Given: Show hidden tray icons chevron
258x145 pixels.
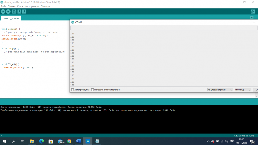Looking at the screenshot, I should (x=208, y=141).
